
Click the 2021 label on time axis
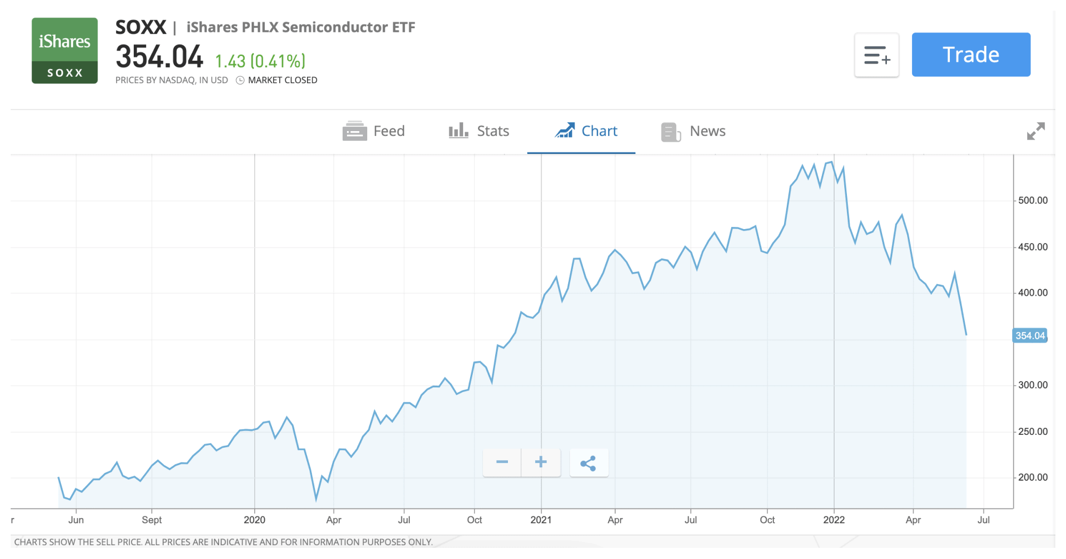click(x=541, y=520)
